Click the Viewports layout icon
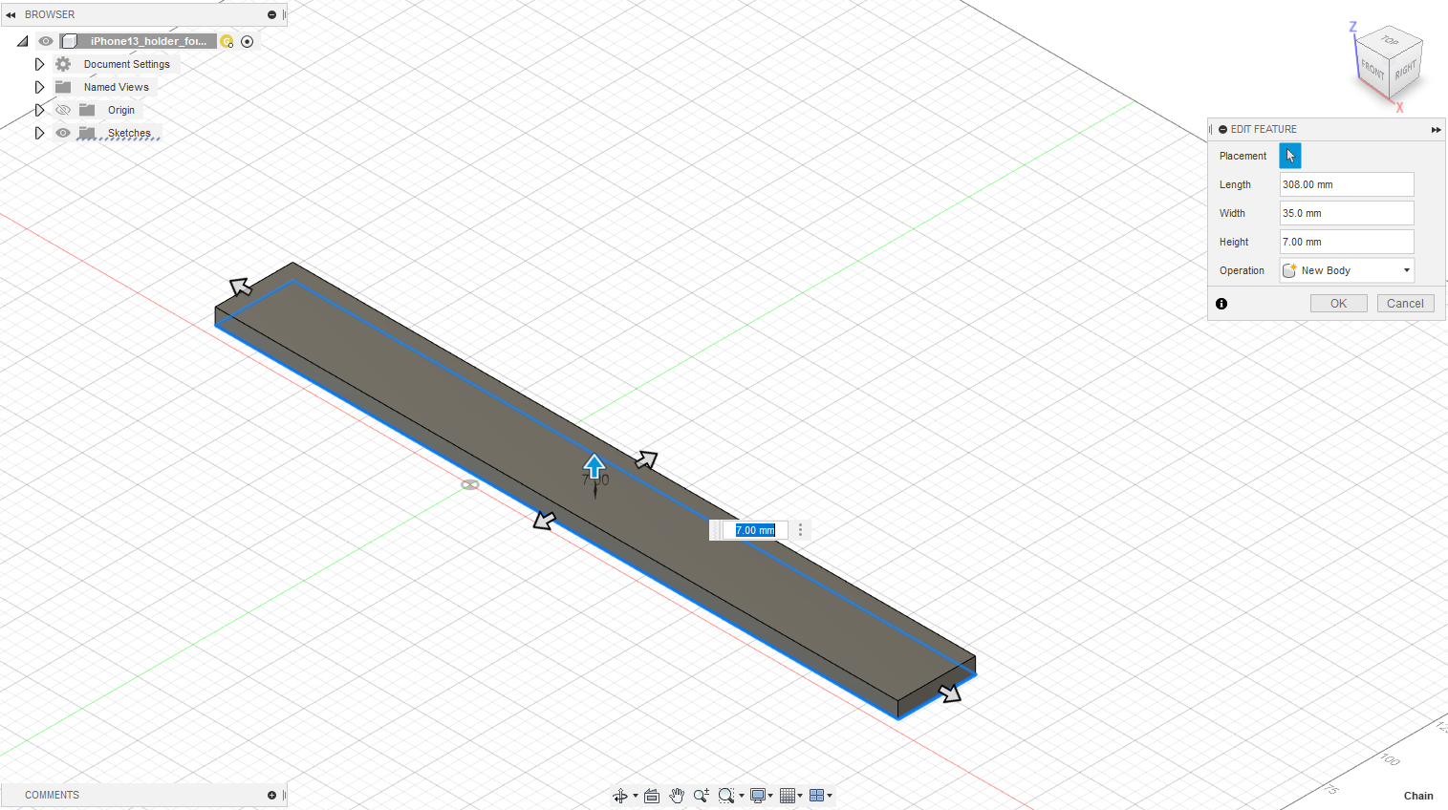Viewport: 1448px width, 810px height. [x=816, y=796]
